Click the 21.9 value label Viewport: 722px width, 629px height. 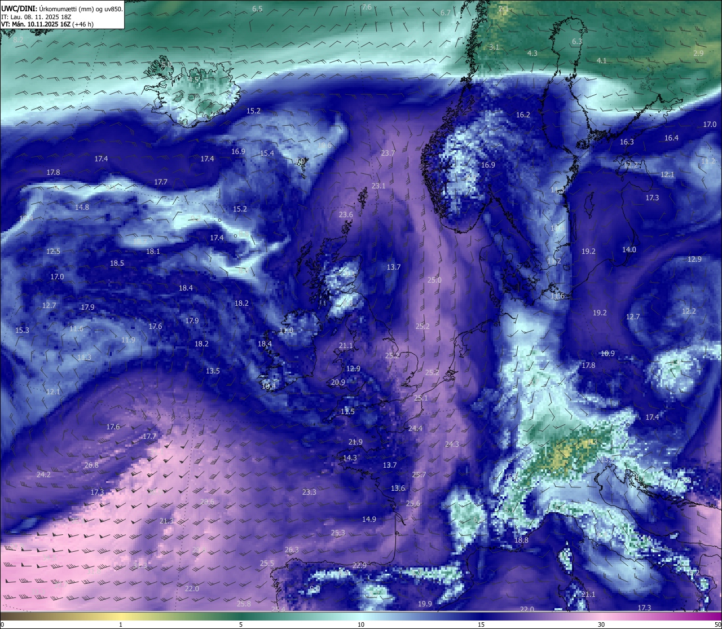click(x=355, y=442)
